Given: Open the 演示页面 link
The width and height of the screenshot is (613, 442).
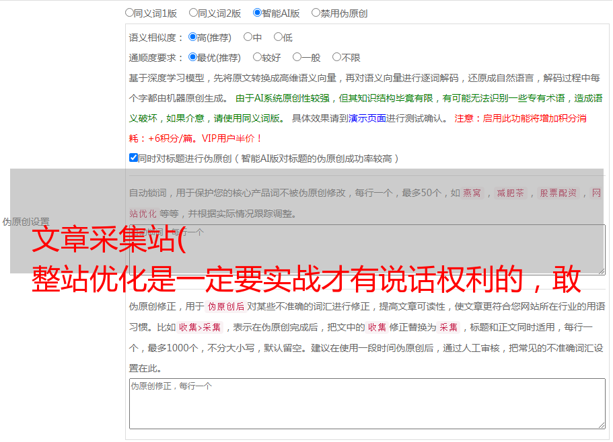Looking at the screenshot, I should [x=367, y=118].
